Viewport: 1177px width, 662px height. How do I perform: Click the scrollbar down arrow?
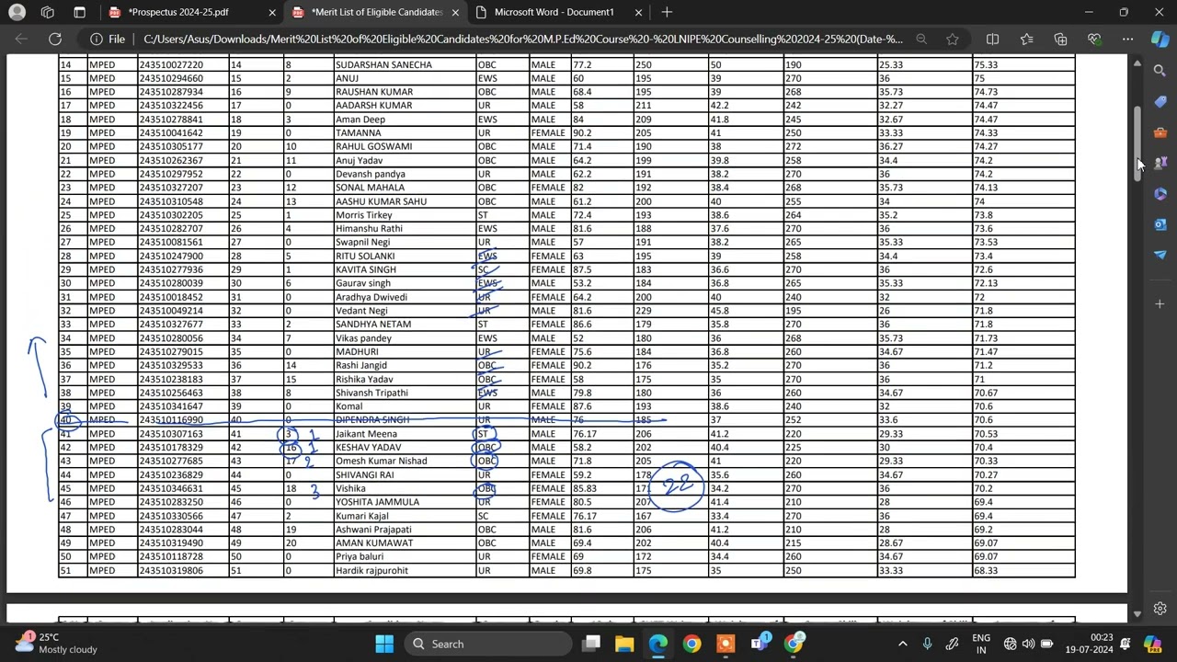(x=1137, y=612)
